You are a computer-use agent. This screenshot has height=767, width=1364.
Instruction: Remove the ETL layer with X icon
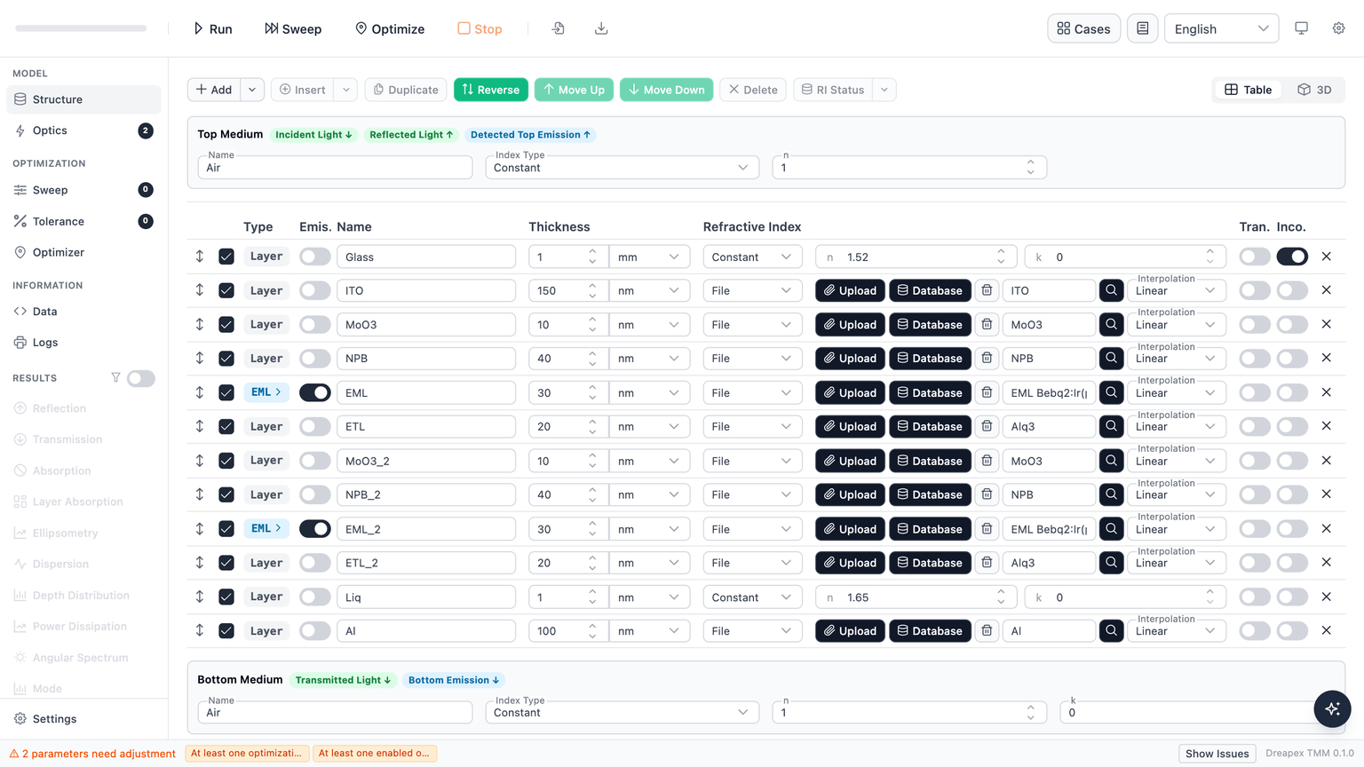1326,426
